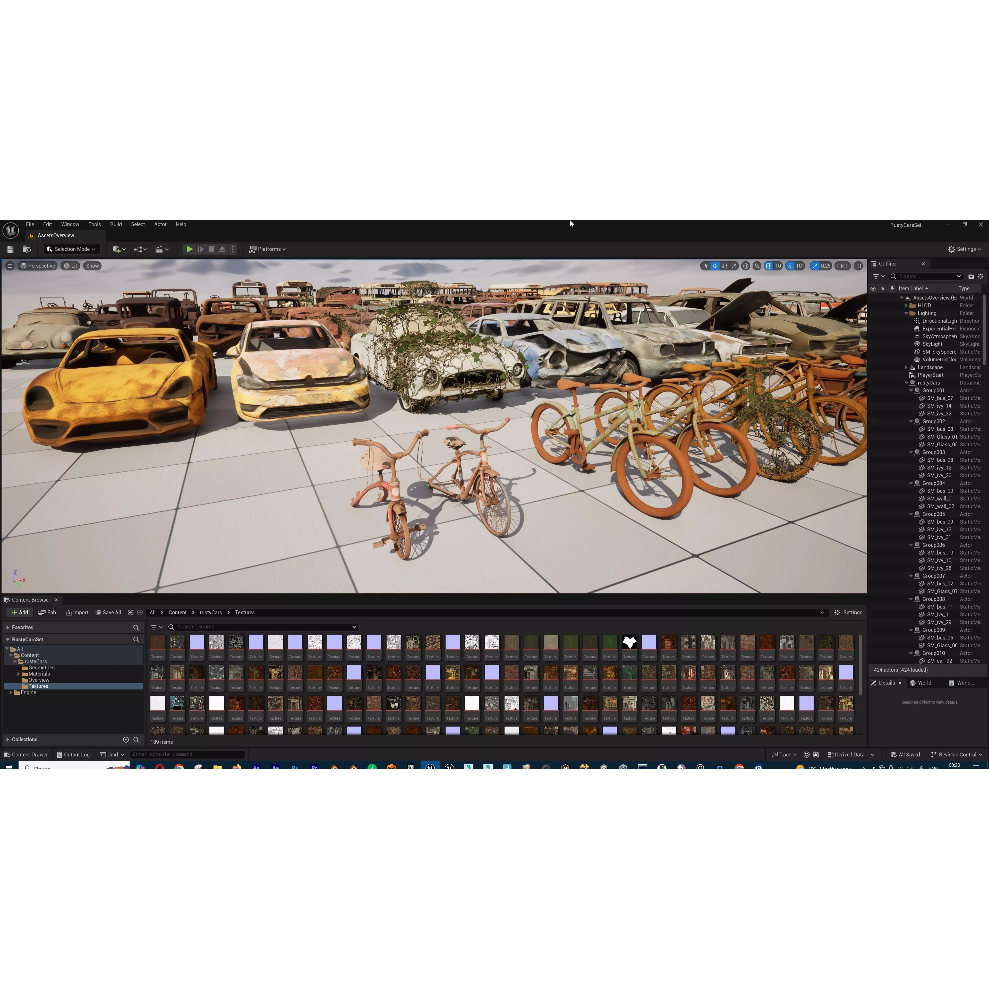Click Save All in the Content Browser
Image resolution: width=989 pixels, height=989 pixels.
(108, 613)
